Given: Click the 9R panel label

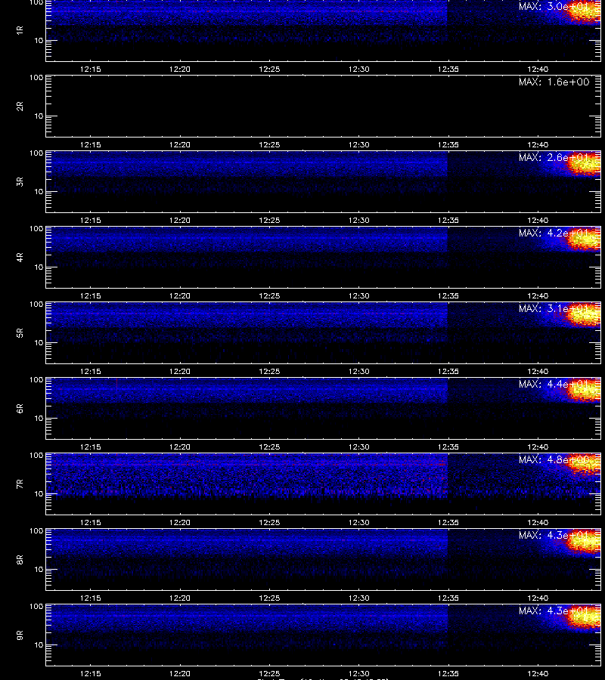Looking at the screenshot, I should click(20, 635).
